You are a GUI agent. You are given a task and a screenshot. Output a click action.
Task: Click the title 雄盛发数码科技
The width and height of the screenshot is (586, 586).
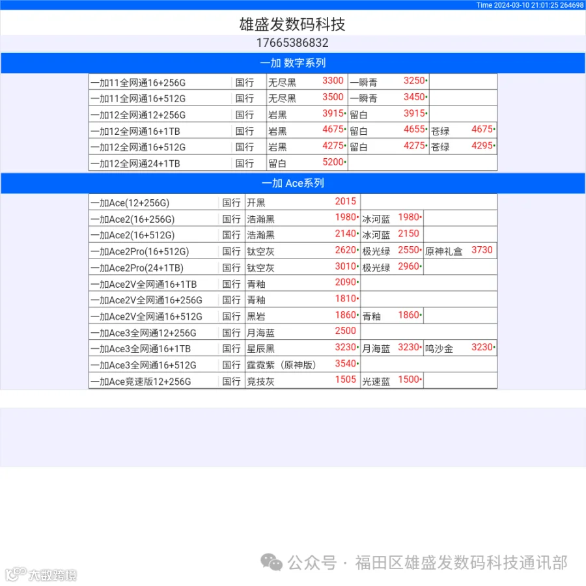tap(292, 24)
